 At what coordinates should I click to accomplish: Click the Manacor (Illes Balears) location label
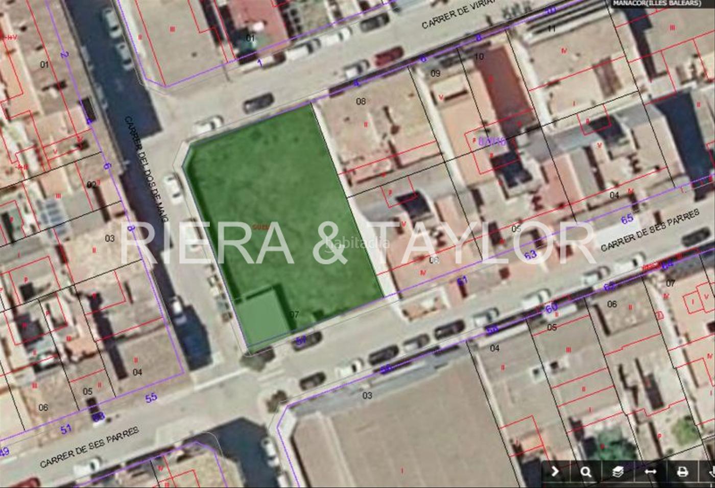point(657,3)
